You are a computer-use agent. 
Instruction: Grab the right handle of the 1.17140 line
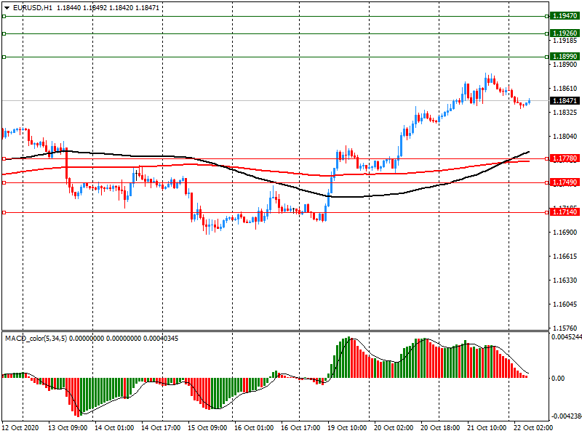point(546,212)
